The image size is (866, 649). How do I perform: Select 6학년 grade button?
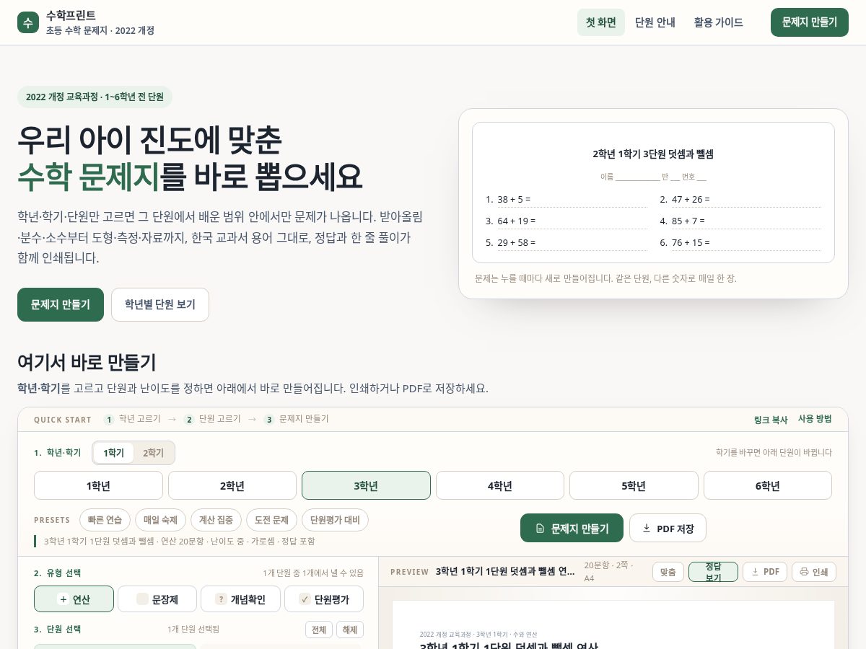click(768, 485)
